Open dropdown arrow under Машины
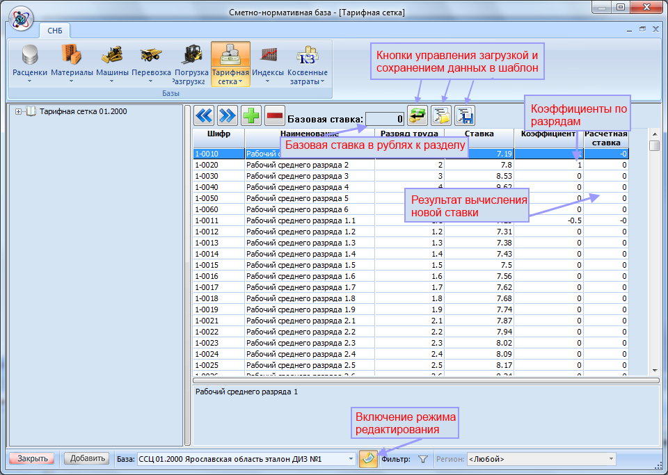This screenshot has height=475, width=668. (111, 81)
